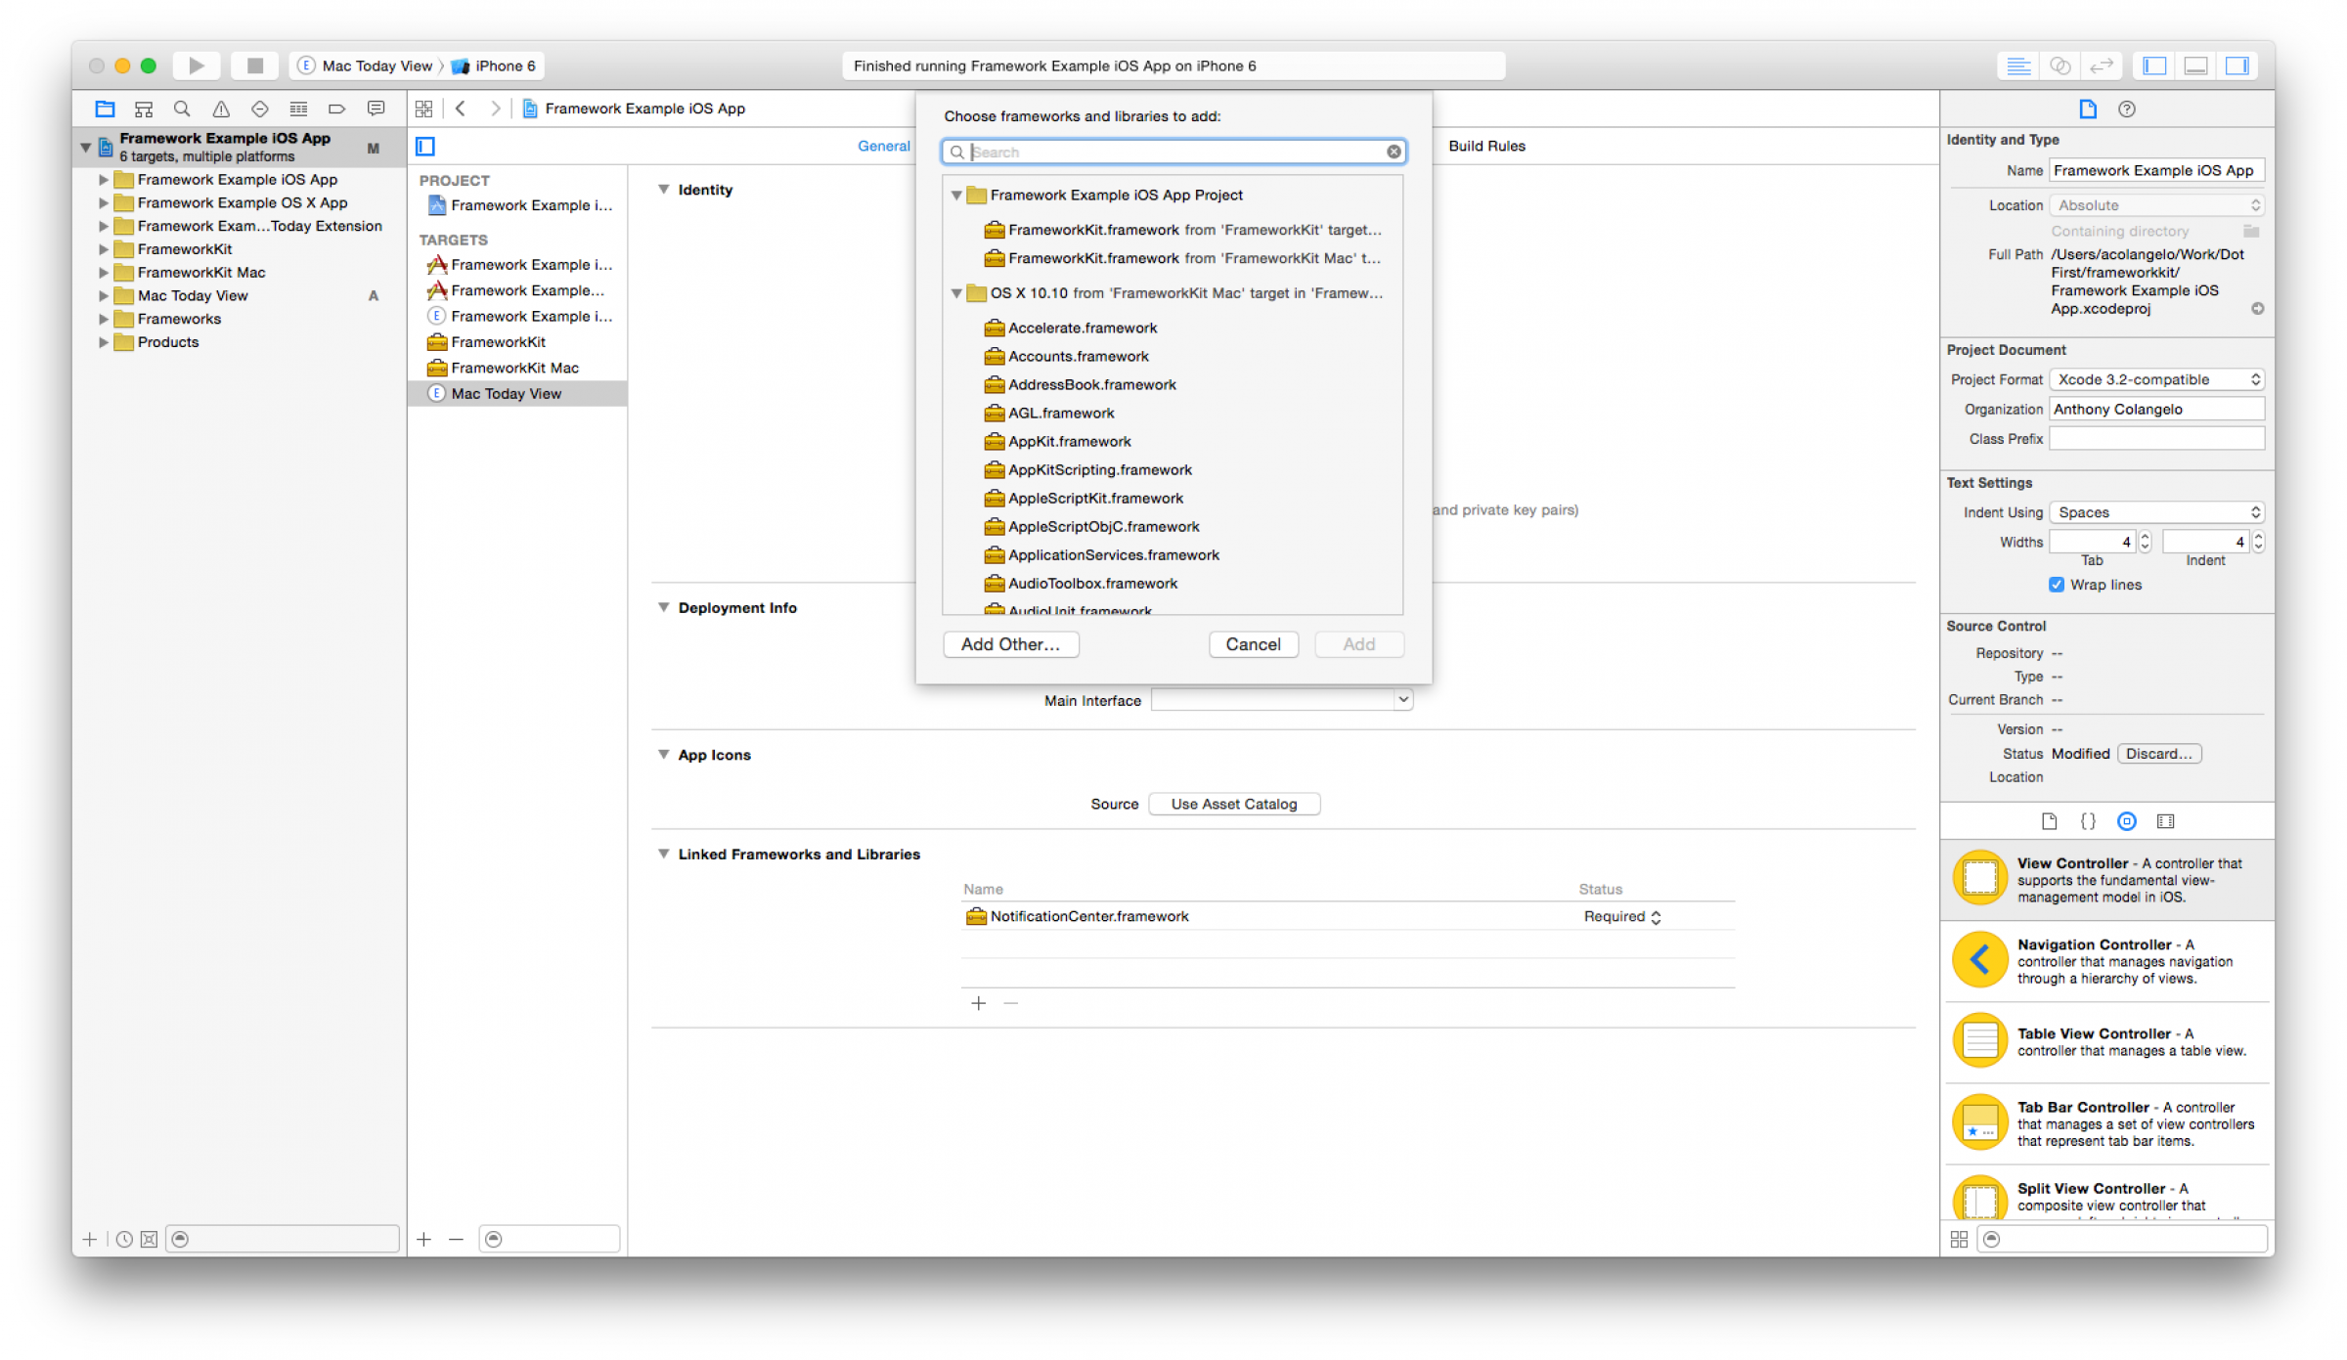2347x1360 pixels.
Task: Clear the framework search field
Action: [x=1394, y=152]
